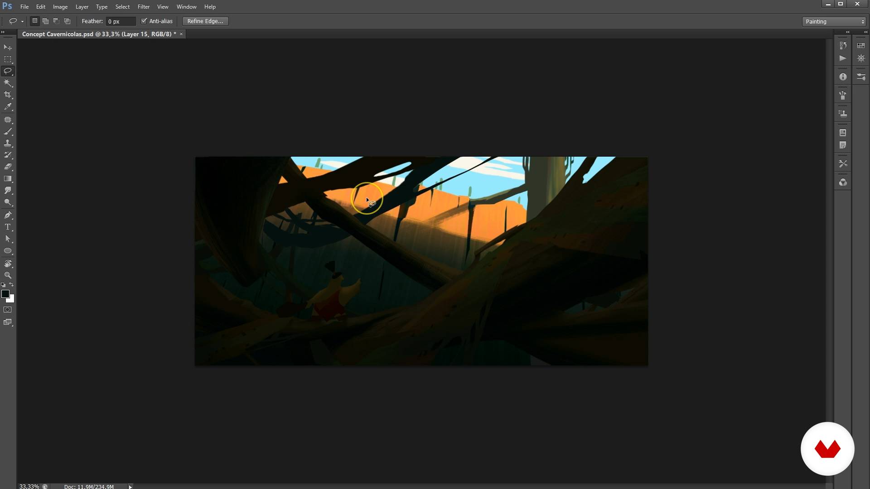The width and height of the screenshot is (870, 489).
Task: Select the Clone Stamp tool
Action: click(8, 144)
